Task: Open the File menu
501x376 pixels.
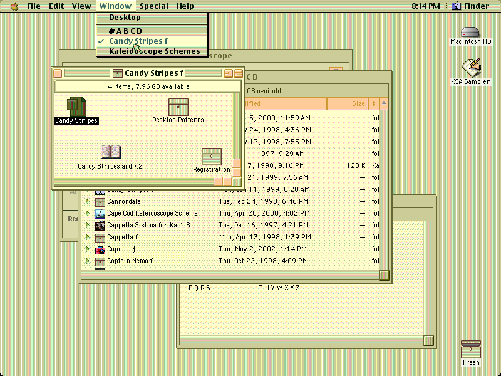Action: tap(34, 6)
